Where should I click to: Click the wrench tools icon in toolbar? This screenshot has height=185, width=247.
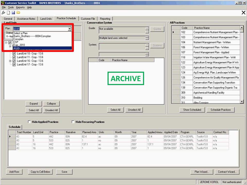(x=3, y=13)
